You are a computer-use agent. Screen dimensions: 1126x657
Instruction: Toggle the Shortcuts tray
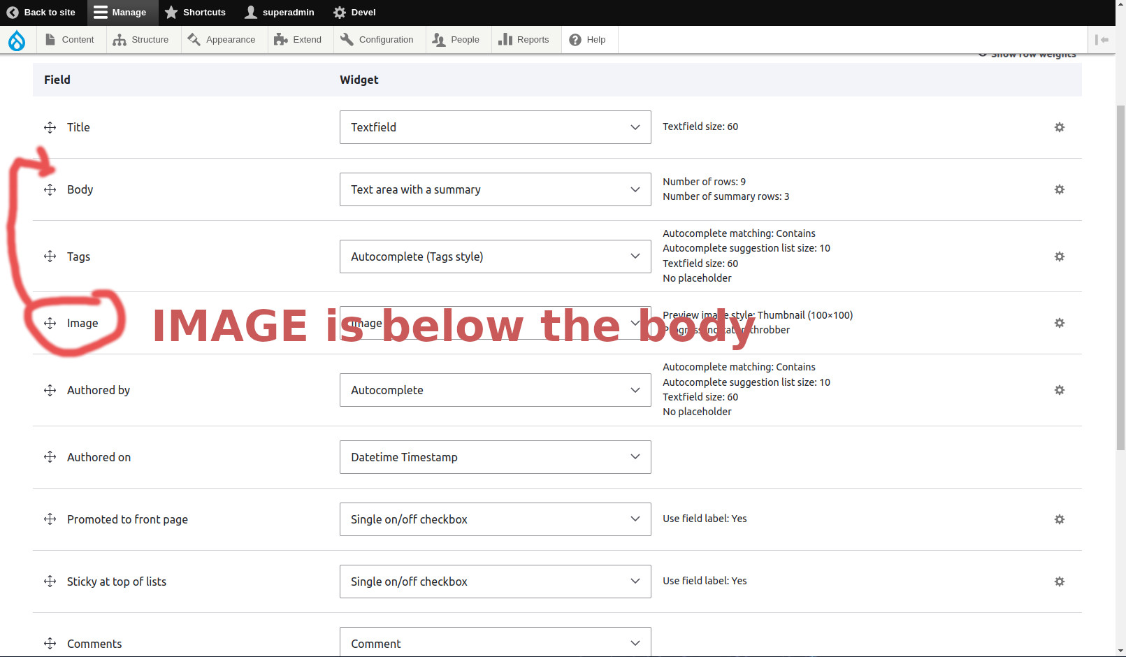195,13
